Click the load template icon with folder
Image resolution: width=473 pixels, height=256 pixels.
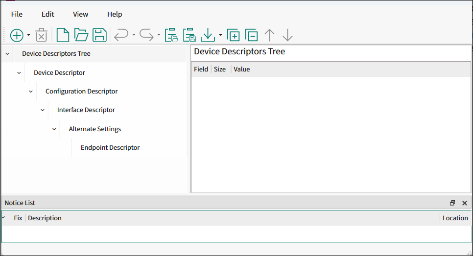point(172,35)
